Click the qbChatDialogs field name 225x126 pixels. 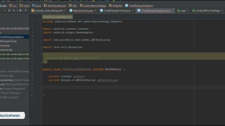[x=107, y=80]
